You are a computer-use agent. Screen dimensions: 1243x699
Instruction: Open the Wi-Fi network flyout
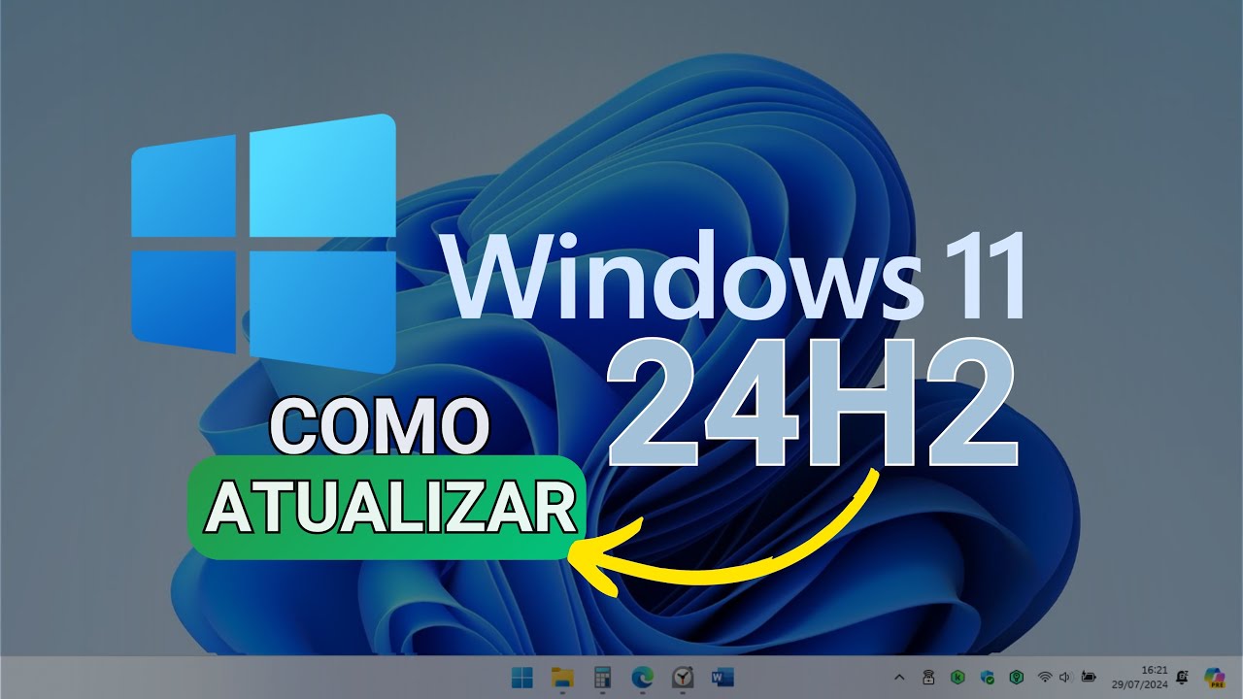coord(1045,677)
